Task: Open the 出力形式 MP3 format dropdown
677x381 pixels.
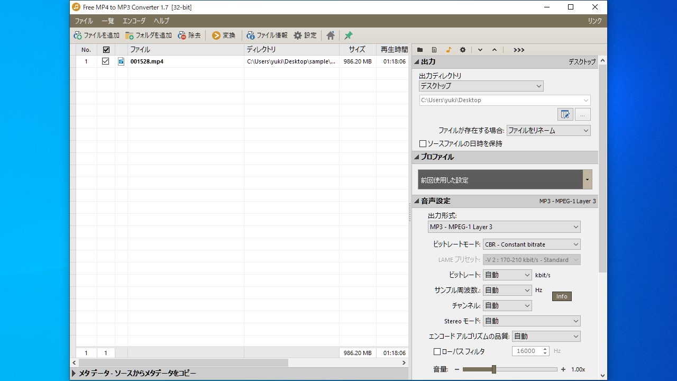Action: pyautogui.click(x=504, y=227)
